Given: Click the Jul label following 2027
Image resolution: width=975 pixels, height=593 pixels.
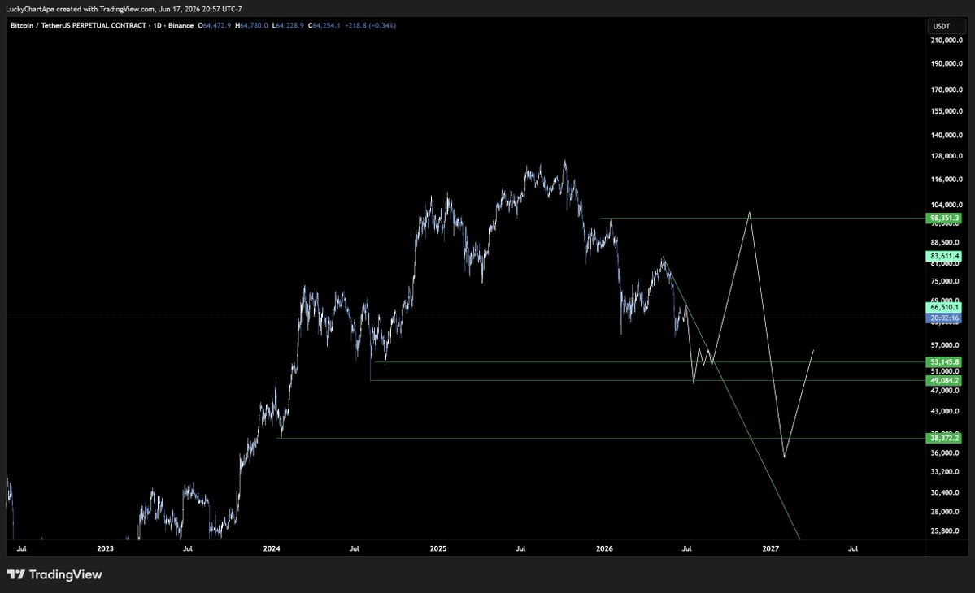Looking at the screenshot, I should pos(853,548).
